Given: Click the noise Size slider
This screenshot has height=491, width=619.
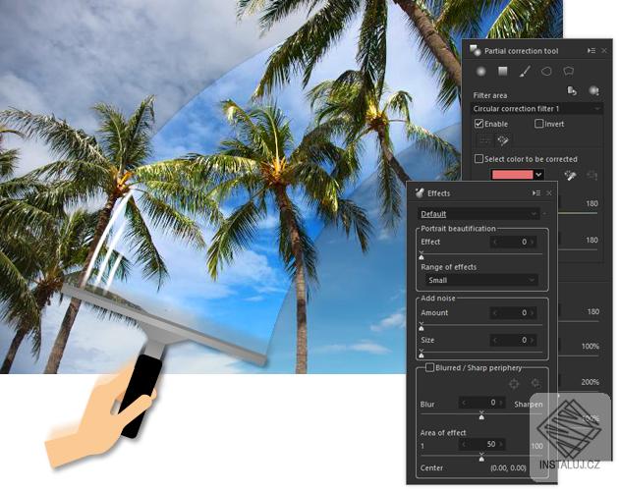Looking at the screenshot, I should pos(481,353).
